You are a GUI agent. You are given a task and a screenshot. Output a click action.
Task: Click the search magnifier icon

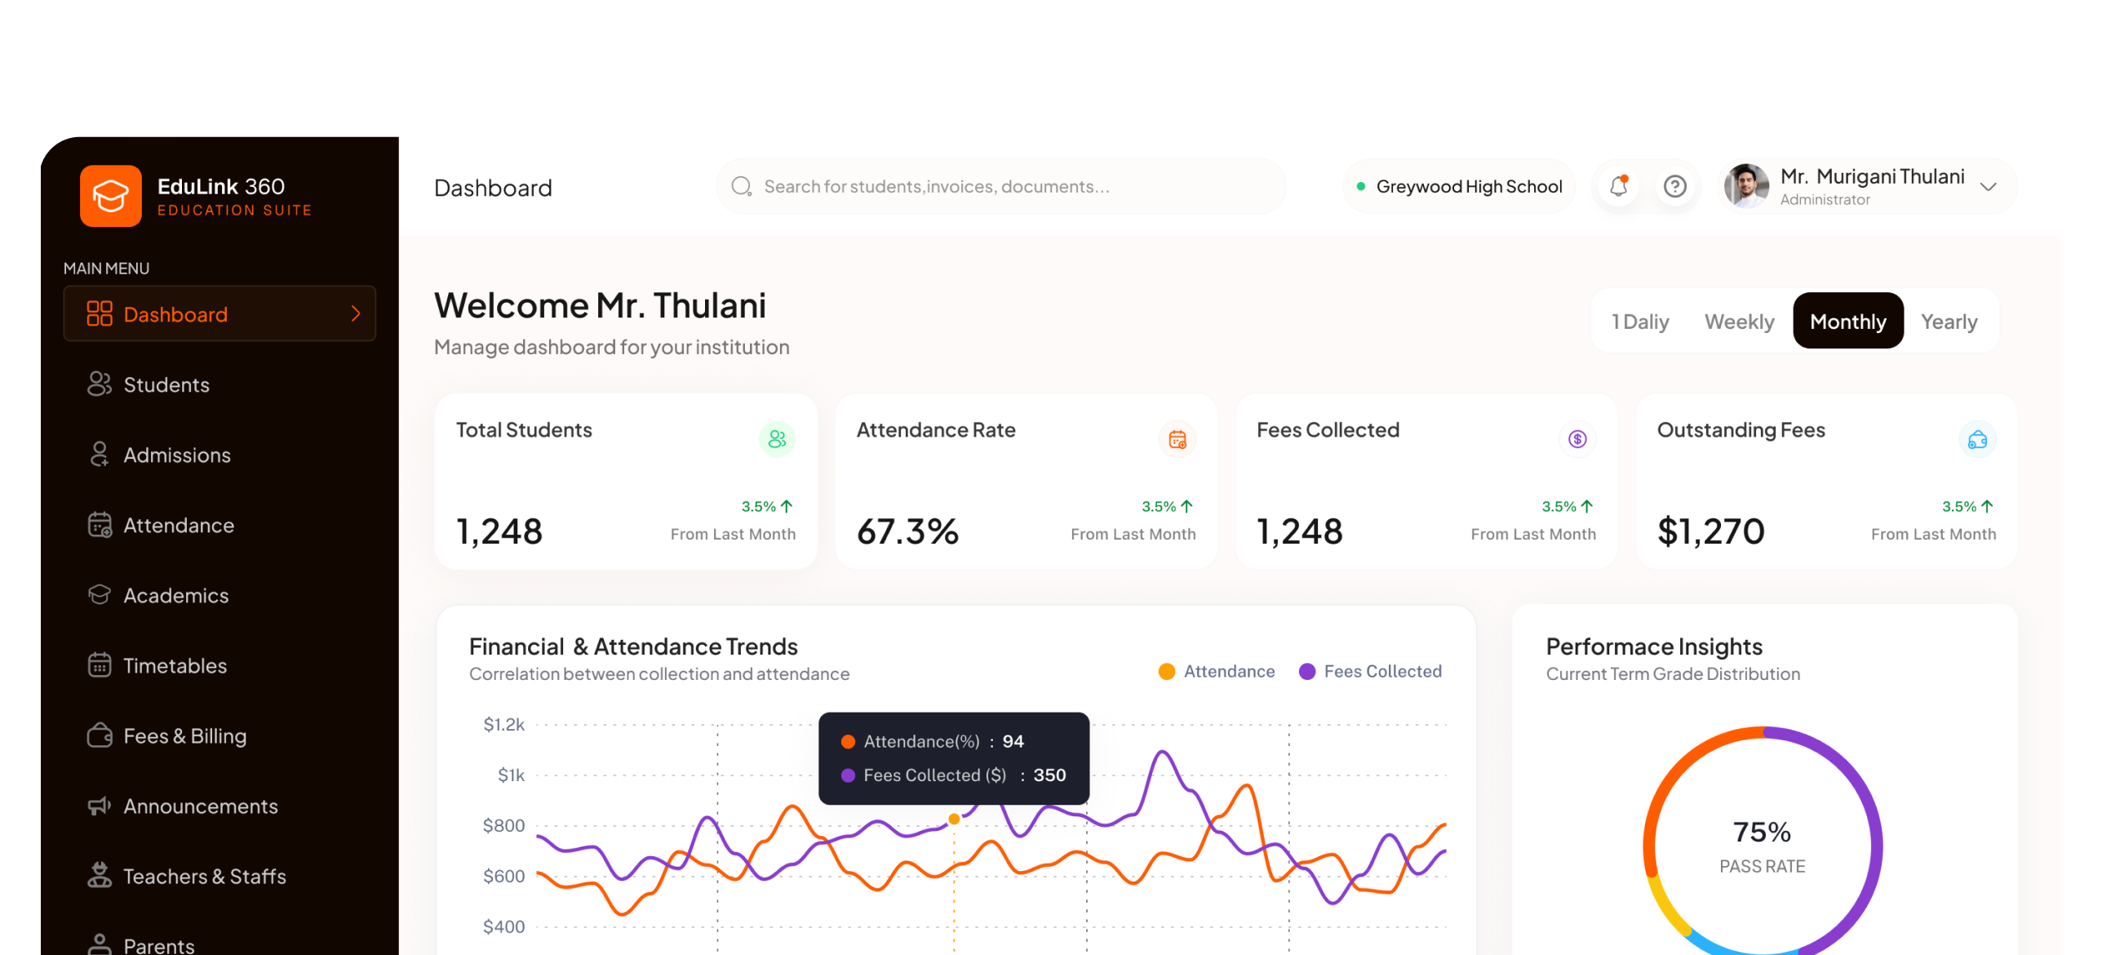[741, 187]
